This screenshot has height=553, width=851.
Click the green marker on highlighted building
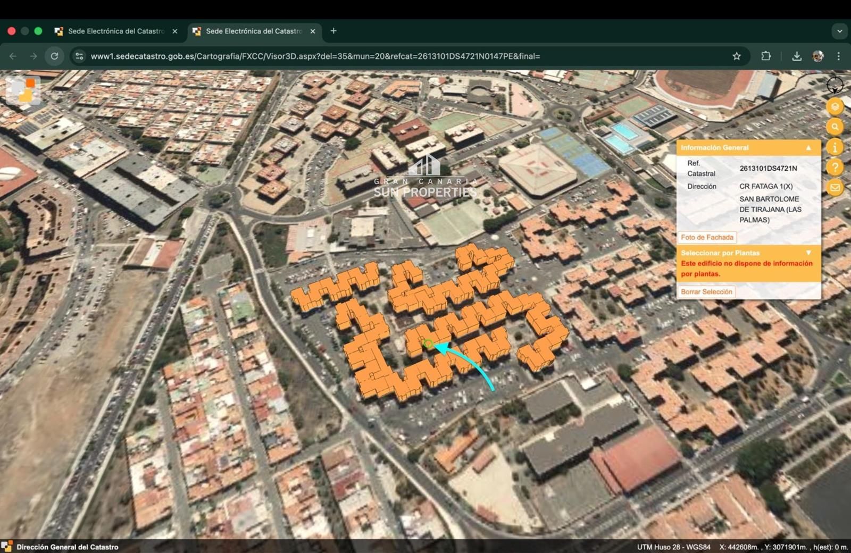pos(428,344)
